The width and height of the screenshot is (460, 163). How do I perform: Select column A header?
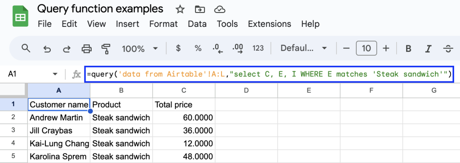[x=59, y=90]
